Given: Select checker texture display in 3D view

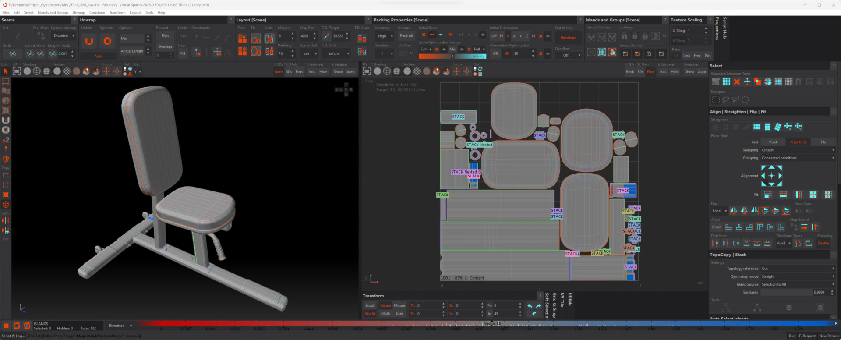Looking at the screenshot, I should (x=67, y=71).
